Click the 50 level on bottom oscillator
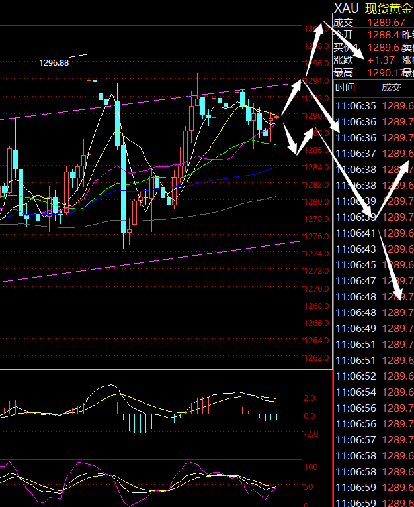This screenshot has width=414, height=507. pyautogui.click(x=310, y=487)
